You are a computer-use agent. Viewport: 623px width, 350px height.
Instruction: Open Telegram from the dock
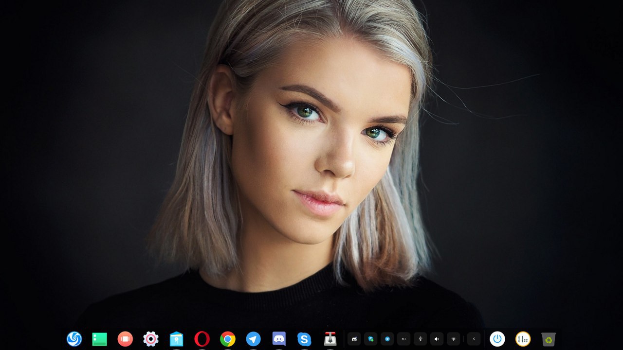[x=253, y=339]
